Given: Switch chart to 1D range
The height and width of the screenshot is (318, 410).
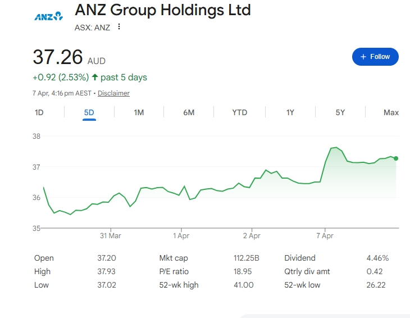Looking at the screenshot, I should pyautogui.click(x=39, y=112).
